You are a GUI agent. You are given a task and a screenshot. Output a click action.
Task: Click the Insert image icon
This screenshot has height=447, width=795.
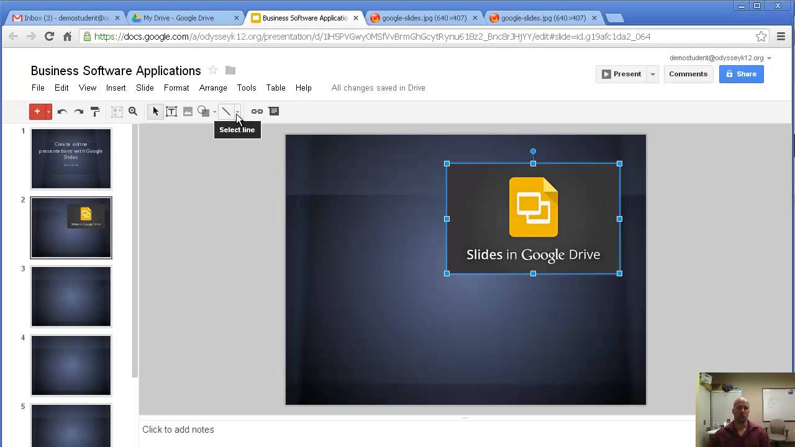coord(188,111)
